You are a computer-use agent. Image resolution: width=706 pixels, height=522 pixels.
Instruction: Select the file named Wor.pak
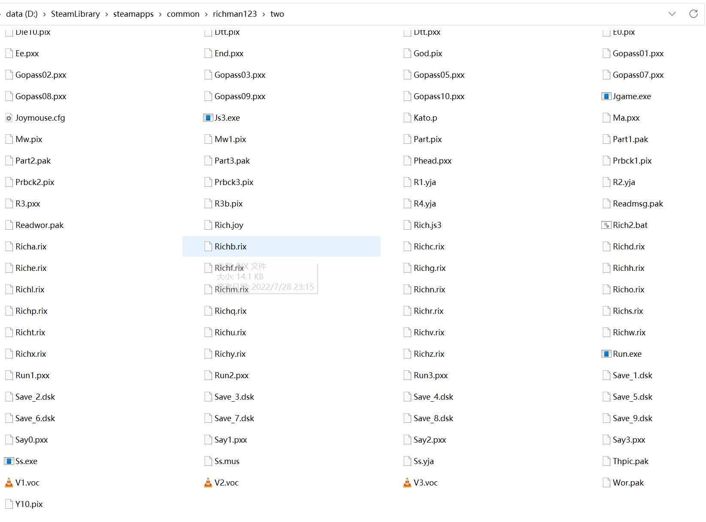628,483
